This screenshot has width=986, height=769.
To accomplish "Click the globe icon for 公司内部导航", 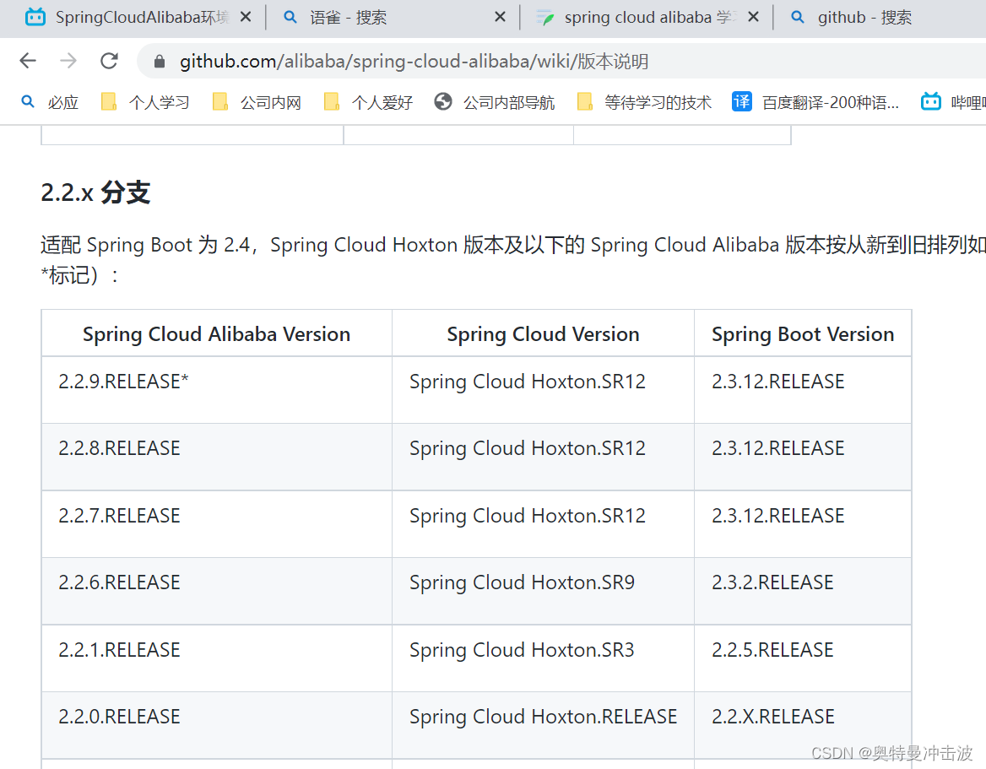I will coord(443,101).
